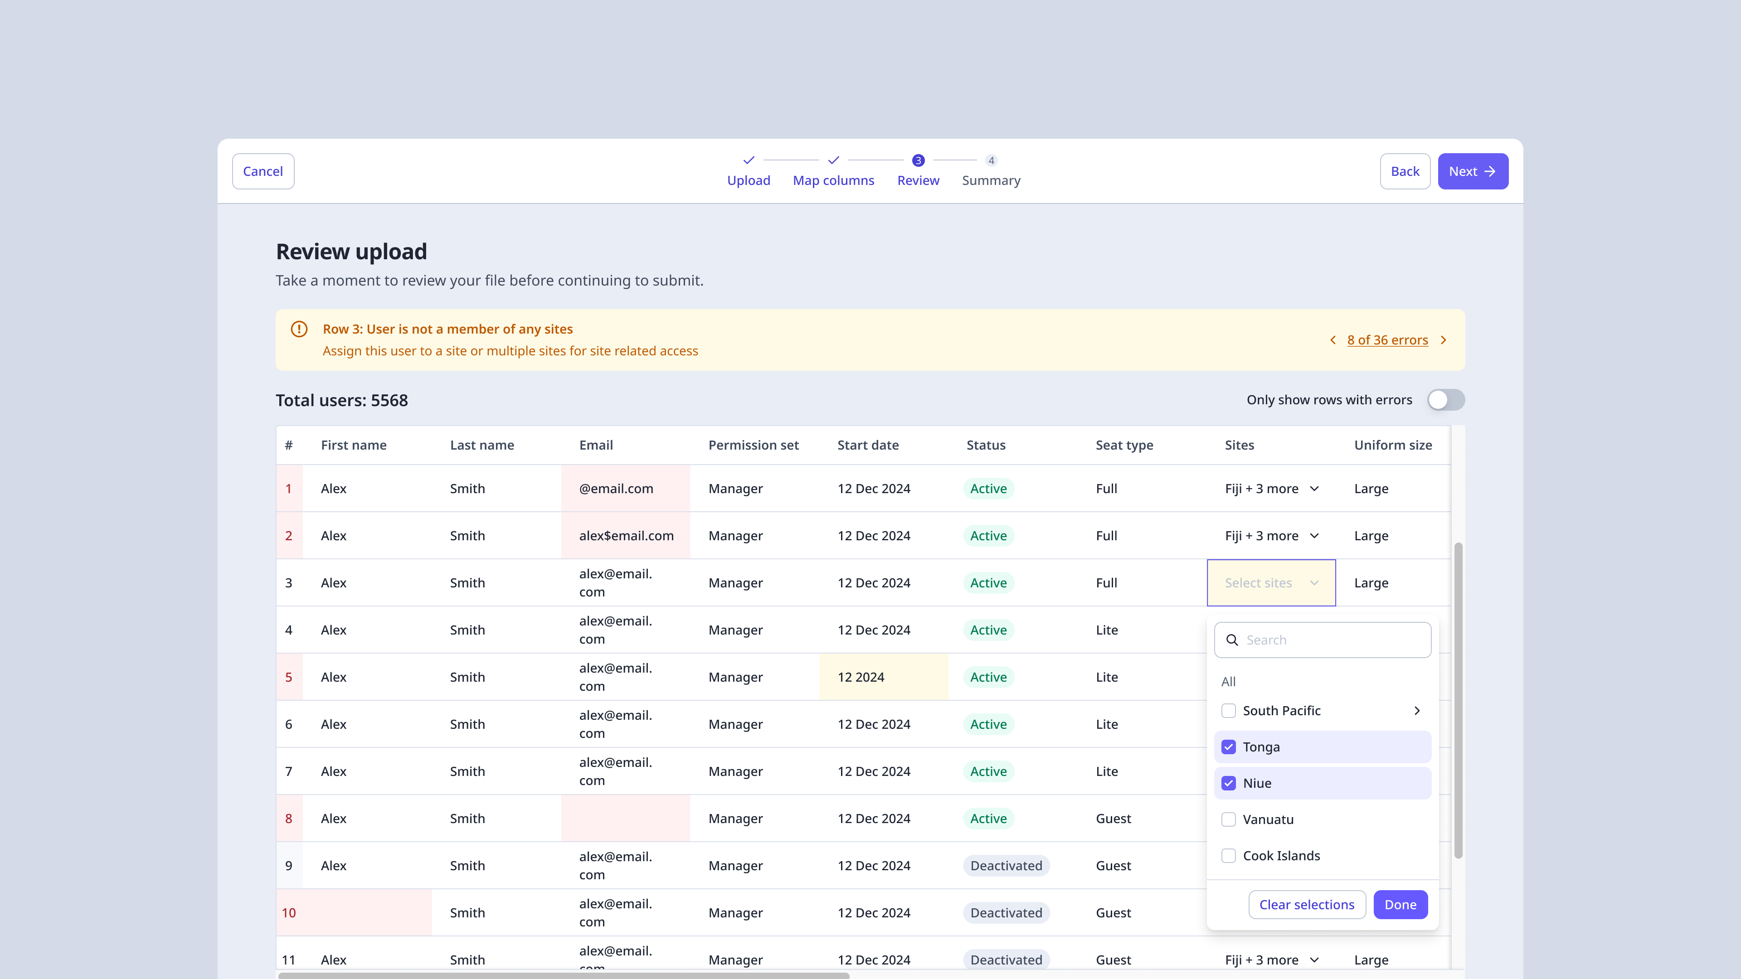Click the Search field in sites dropdown
Viewport: 1741px width, 979px height.
[x=1323, y=640]
